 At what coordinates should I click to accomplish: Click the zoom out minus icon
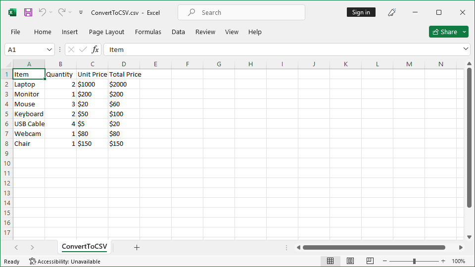(385, 261)
